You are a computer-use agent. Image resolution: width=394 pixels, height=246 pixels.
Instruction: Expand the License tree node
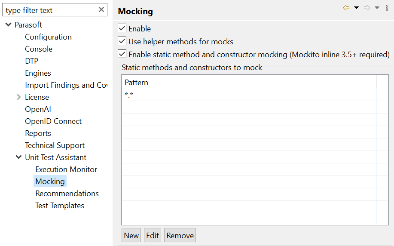point(18,97)
